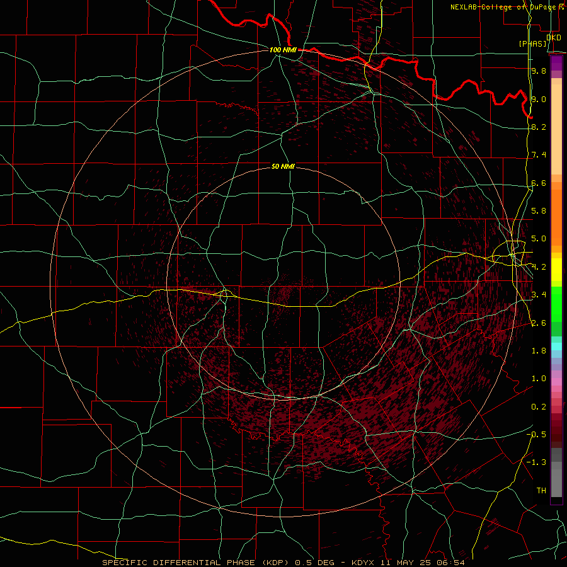Click the 6.6 value on the color scale
Screen dimensions: 567x567
(539, 183)
